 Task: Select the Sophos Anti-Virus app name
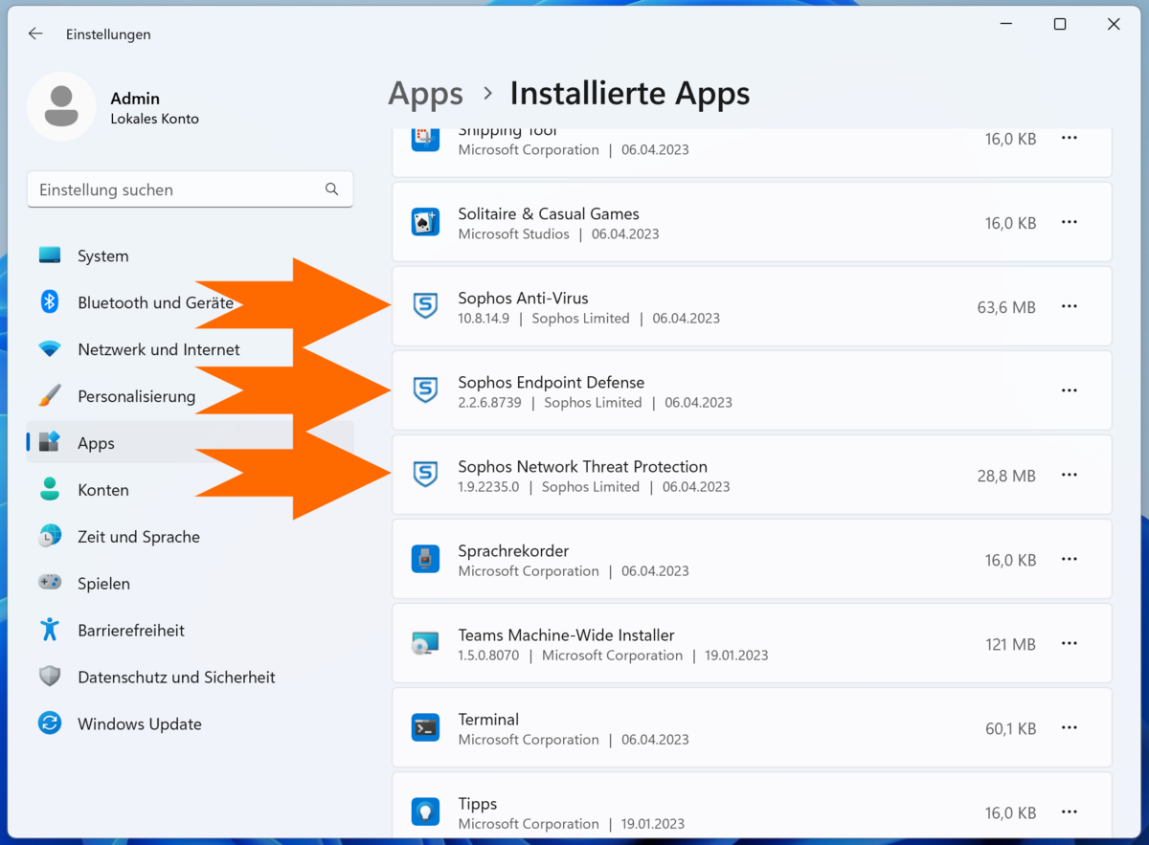click(523, 298)
